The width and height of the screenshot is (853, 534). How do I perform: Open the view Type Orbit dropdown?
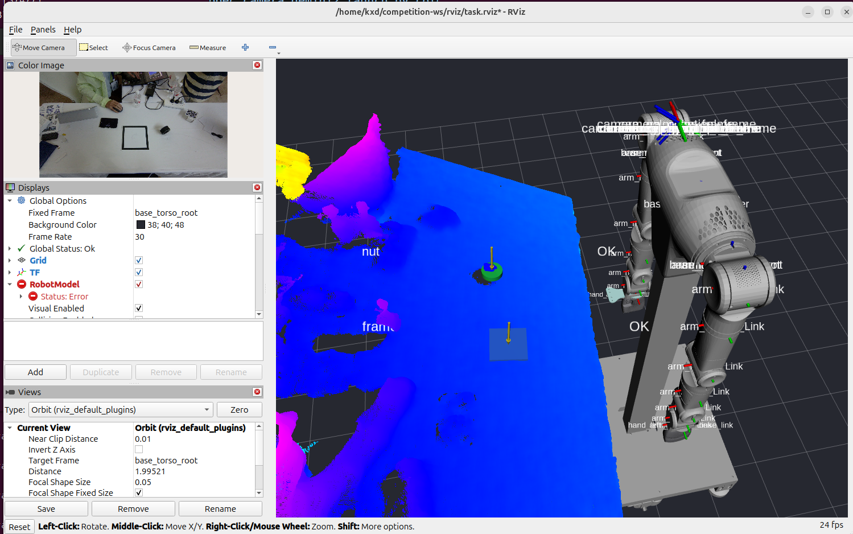click(121, 410)
